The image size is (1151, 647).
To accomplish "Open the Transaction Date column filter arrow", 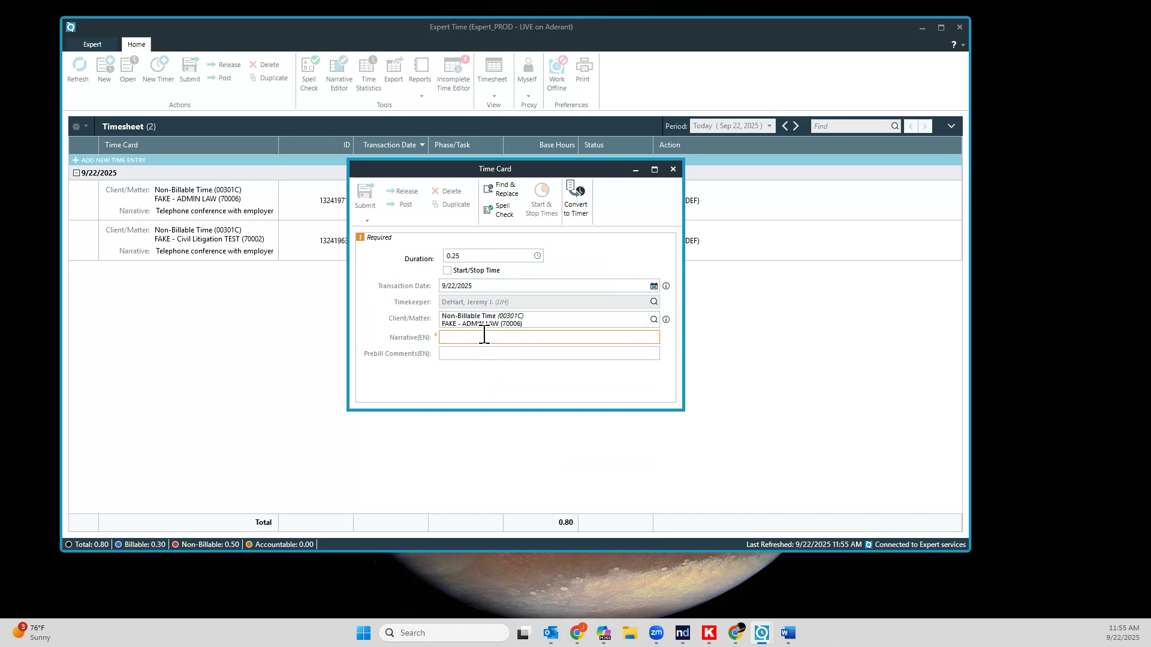I will coord(423,145).
